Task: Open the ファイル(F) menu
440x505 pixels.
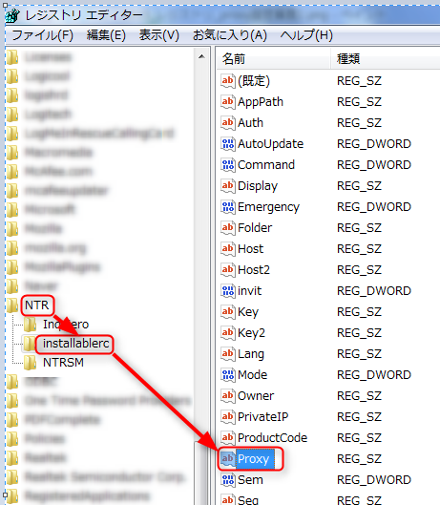Action: click(43, 35)
